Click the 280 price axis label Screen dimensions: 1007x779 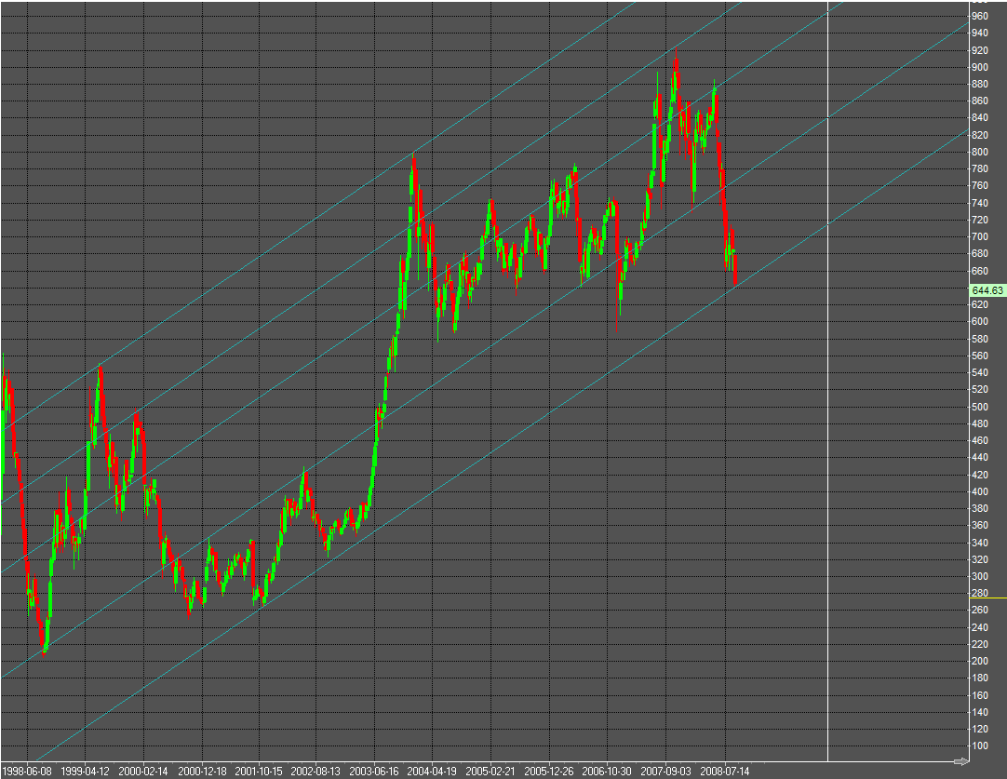coord(980,593)
